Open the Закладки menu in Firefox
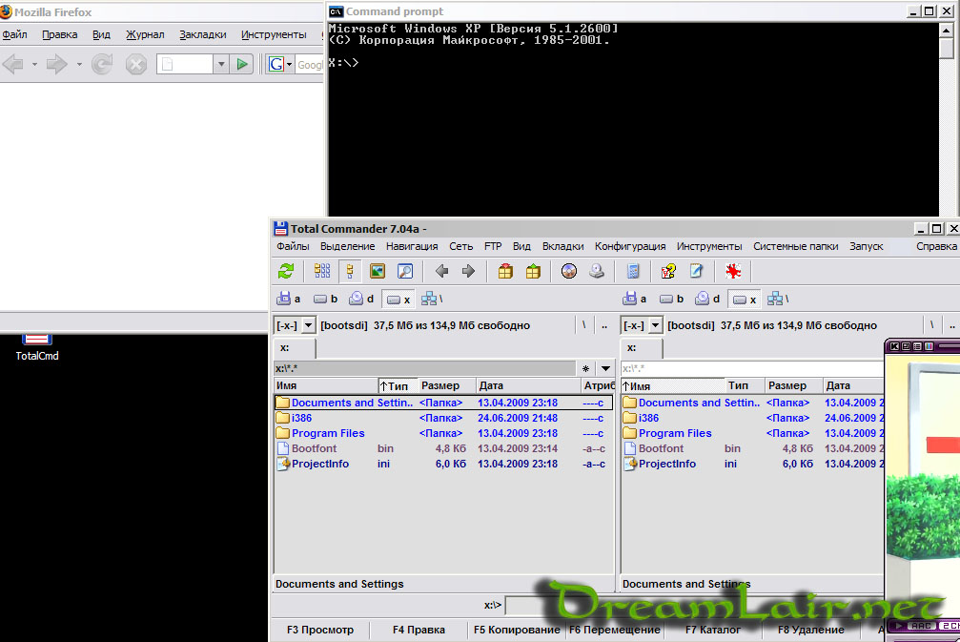 click(202, 34)
